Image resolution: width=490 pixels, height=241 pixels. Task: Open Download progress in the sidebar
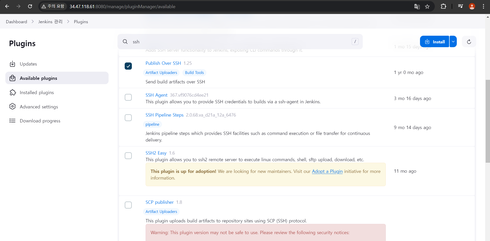pyautogui.click(x=57, y=121)
